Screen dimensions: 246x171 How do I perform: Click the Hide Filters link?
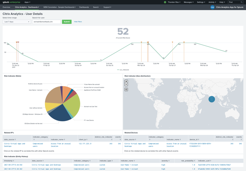pos(78,22)
